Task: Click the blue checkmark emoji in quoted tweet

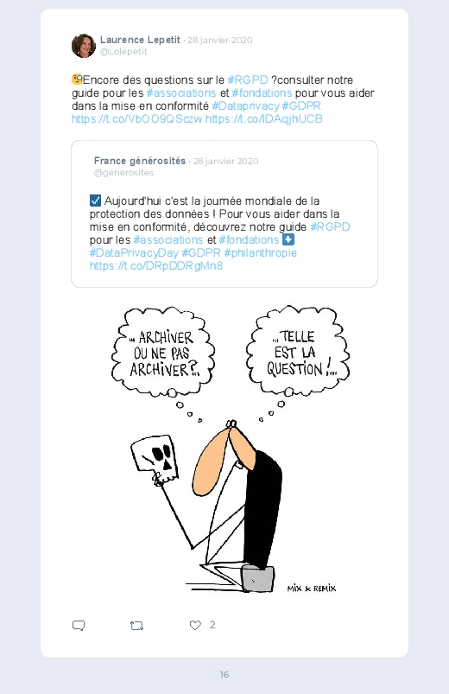Action: [x=95, y=201]
